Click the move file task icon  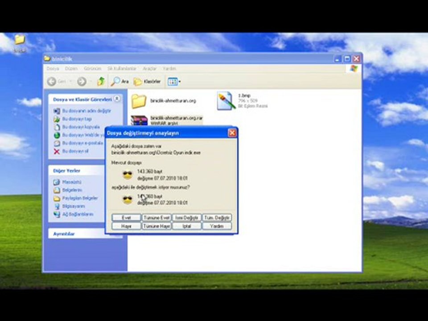[57, 119]
